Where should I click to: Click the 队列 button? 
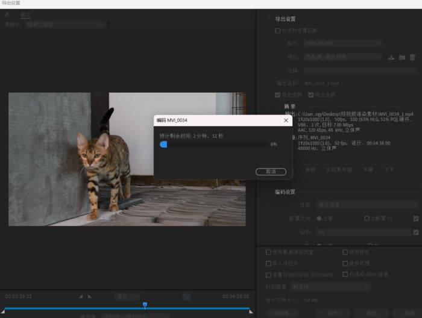tap(333, 313)
